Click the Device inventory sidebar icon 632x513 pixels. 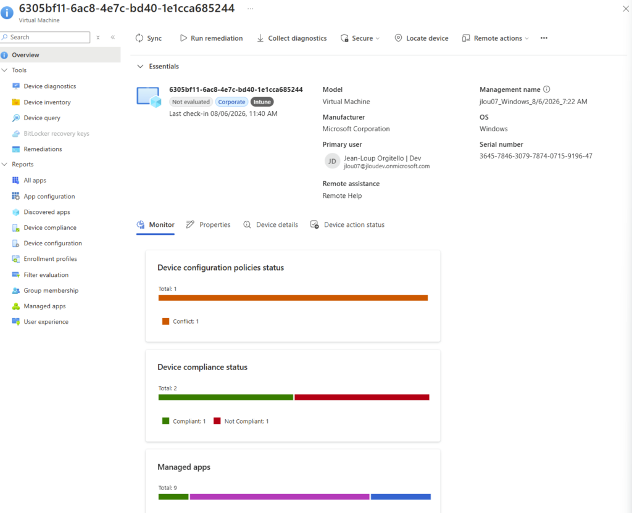click(15, 102)
